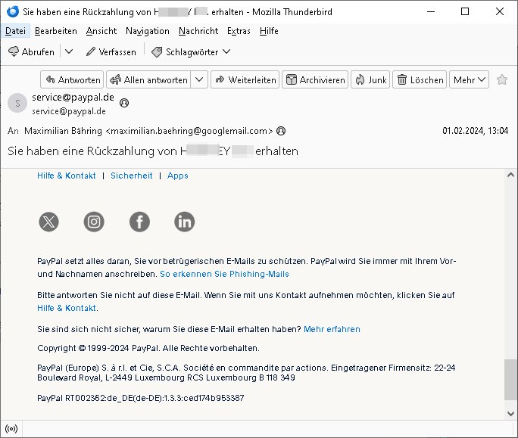Click the PayPal RT002362 reference line
The height and width of the screenshot is (438, 518).
point(140,398)
